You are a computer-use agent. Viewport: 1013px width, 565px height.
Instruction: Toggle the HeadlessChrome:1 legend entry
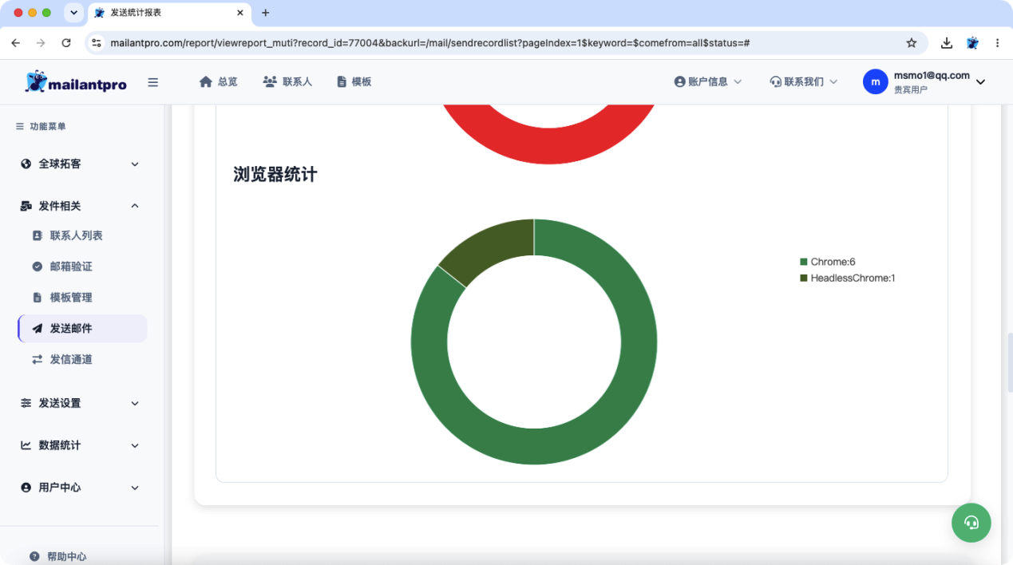point(848,279)
